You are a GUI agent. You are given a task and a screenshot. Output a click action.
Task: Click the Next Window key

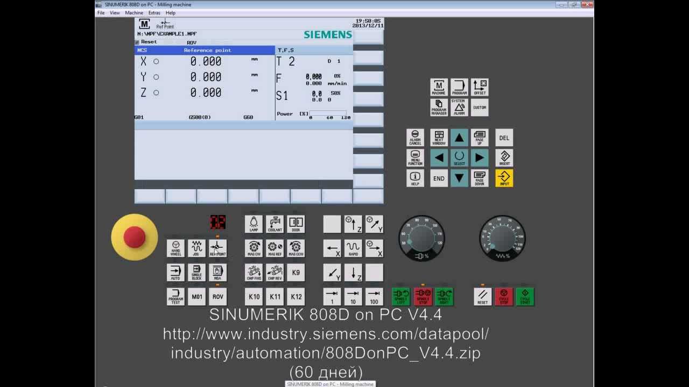tap(439, 138)
